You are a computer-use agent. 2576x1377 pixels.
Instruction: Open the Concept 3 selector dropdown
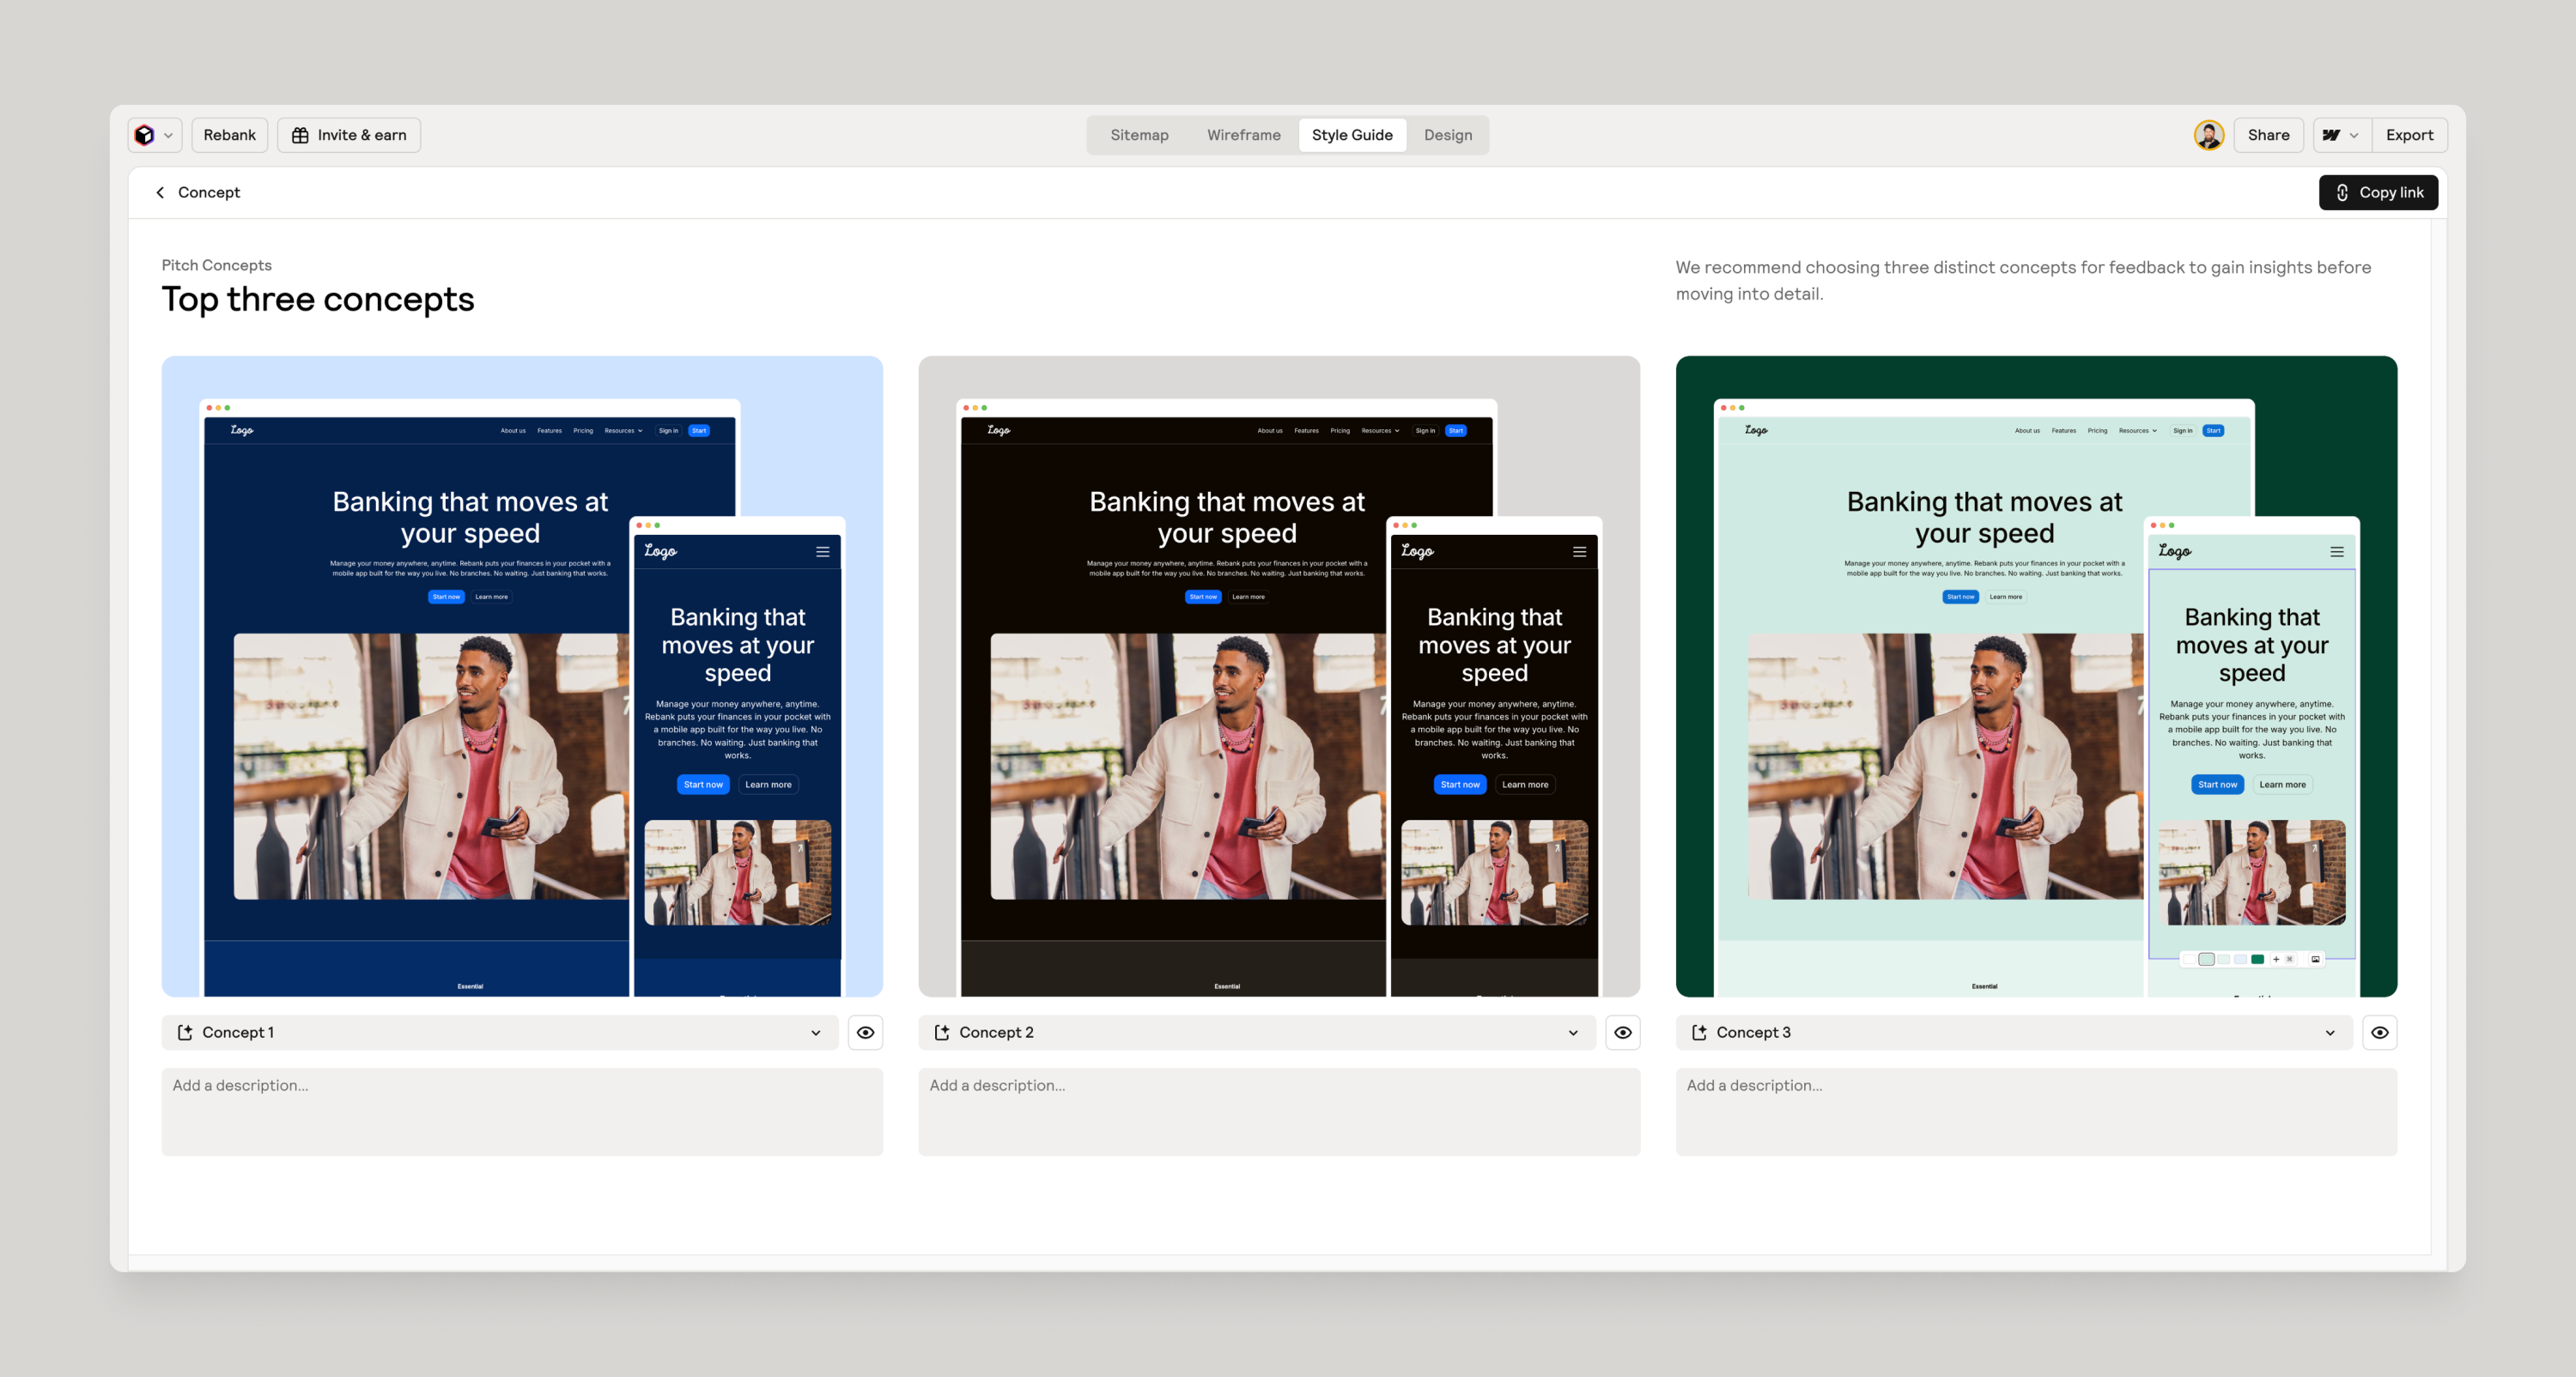(x=2329, y=1032)
